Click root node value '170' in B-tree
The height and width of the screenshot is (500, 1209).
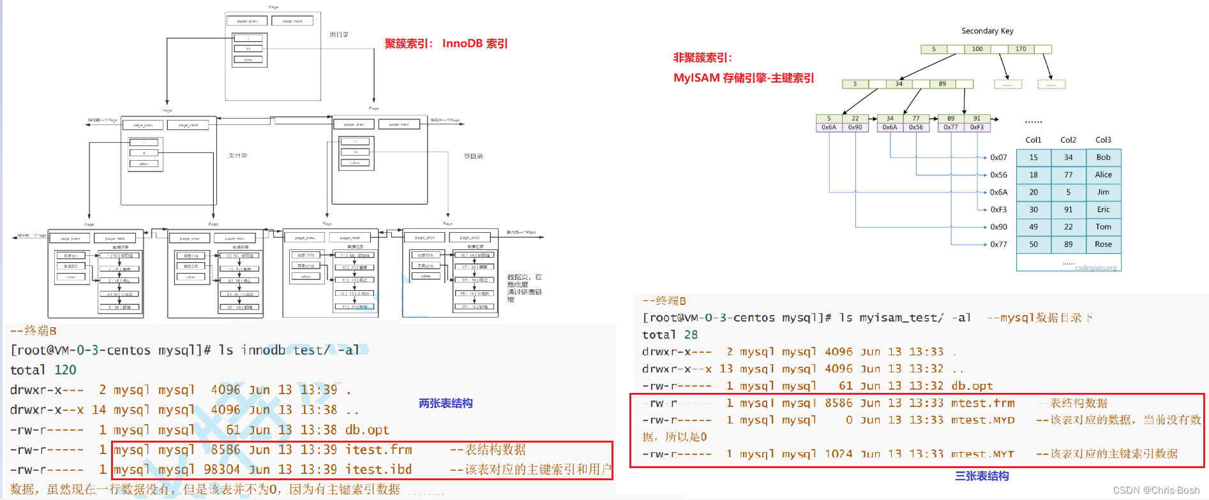[x=1021, y=49]
